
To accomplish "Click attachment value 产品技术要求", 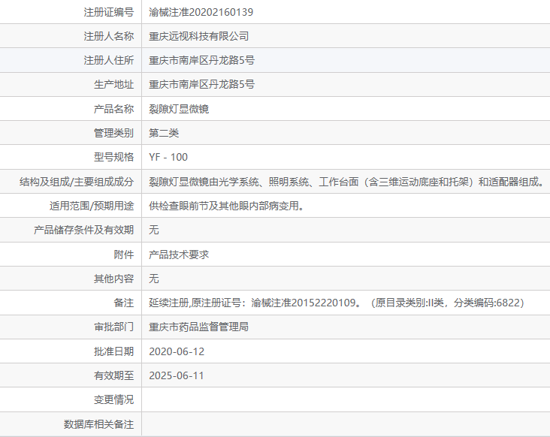I will (x=179, y=255).
